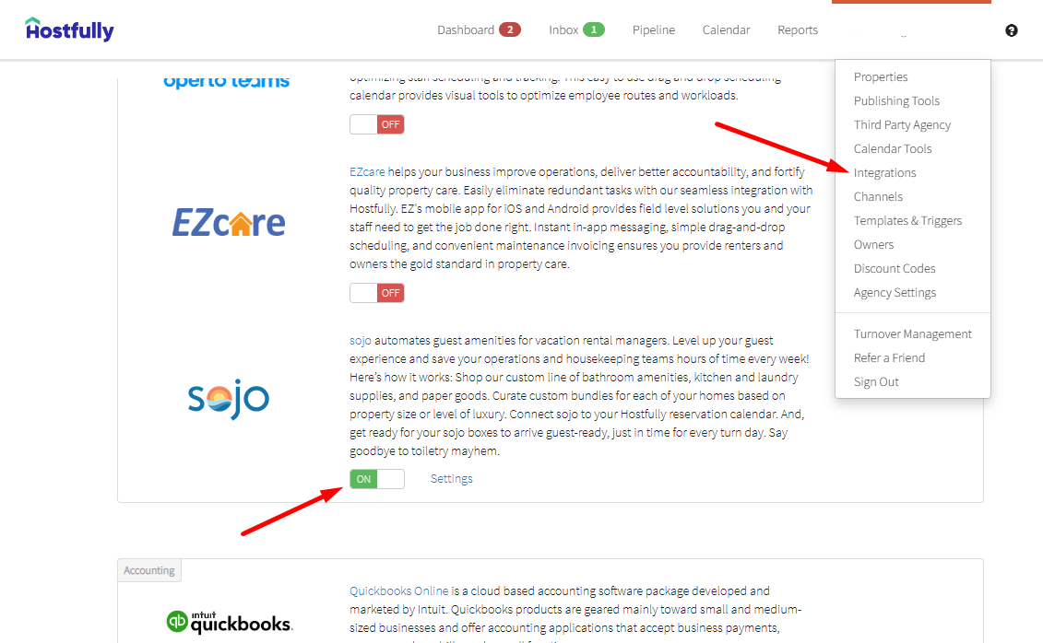Enable the Operto Teams integration toggle
The height and width of the screenshot is (643, 1043).
coord(376,124)
